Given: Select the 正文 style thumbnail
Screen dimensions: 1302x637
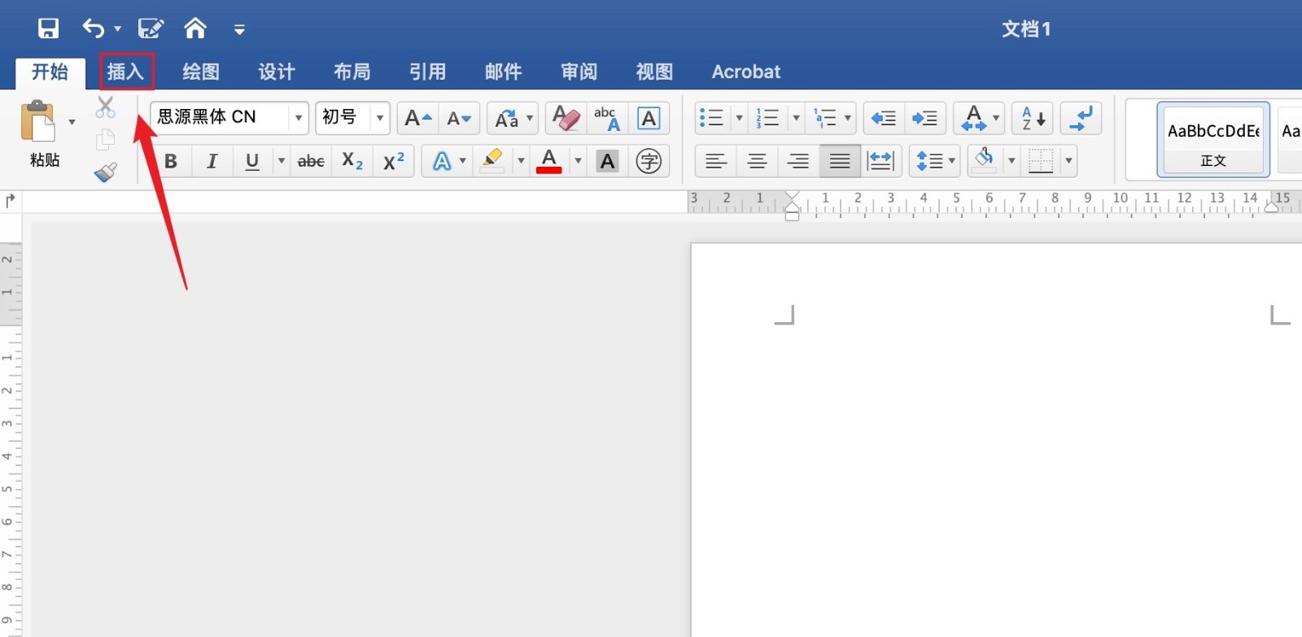Looking at the screenshot, I should [x=1213, y=140].
